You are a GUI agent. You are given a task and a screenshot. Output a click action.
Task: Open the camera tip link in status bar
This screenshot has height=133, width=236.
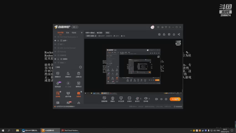(x=65, y=106)
